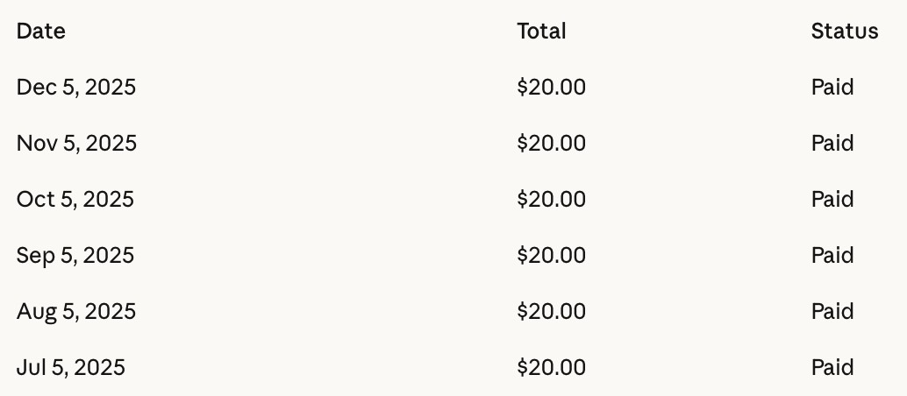Select Paid status in Jul 5 row

click(x=832, y=368)
